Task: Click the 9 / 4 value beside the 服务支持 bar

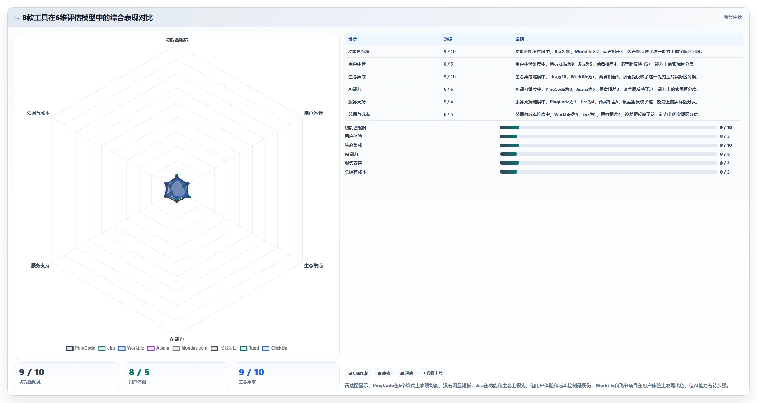Action: 725,163
